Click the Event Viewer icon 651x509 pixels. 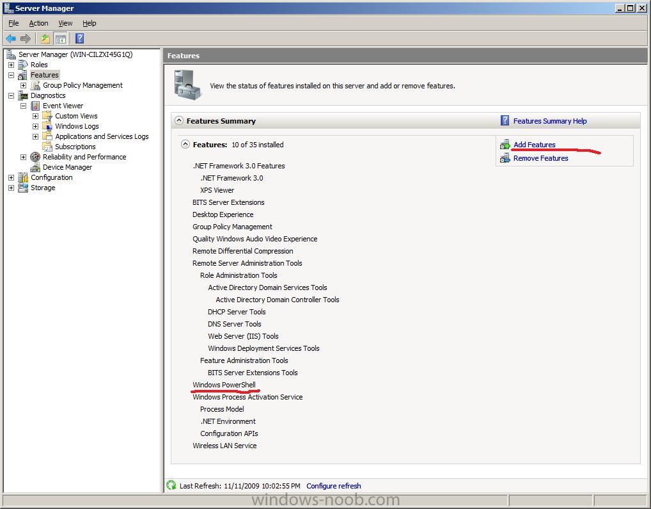[36, 106]
